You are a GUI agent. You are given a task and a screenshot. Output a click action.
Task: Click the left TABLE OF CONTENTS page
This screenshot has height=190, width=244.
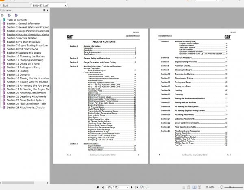click(100, 96)
